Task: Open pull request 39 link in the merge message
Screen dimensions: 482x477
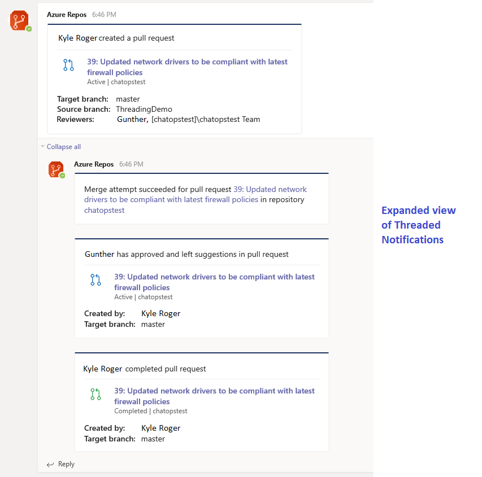Action: click(x=271, y=189)
